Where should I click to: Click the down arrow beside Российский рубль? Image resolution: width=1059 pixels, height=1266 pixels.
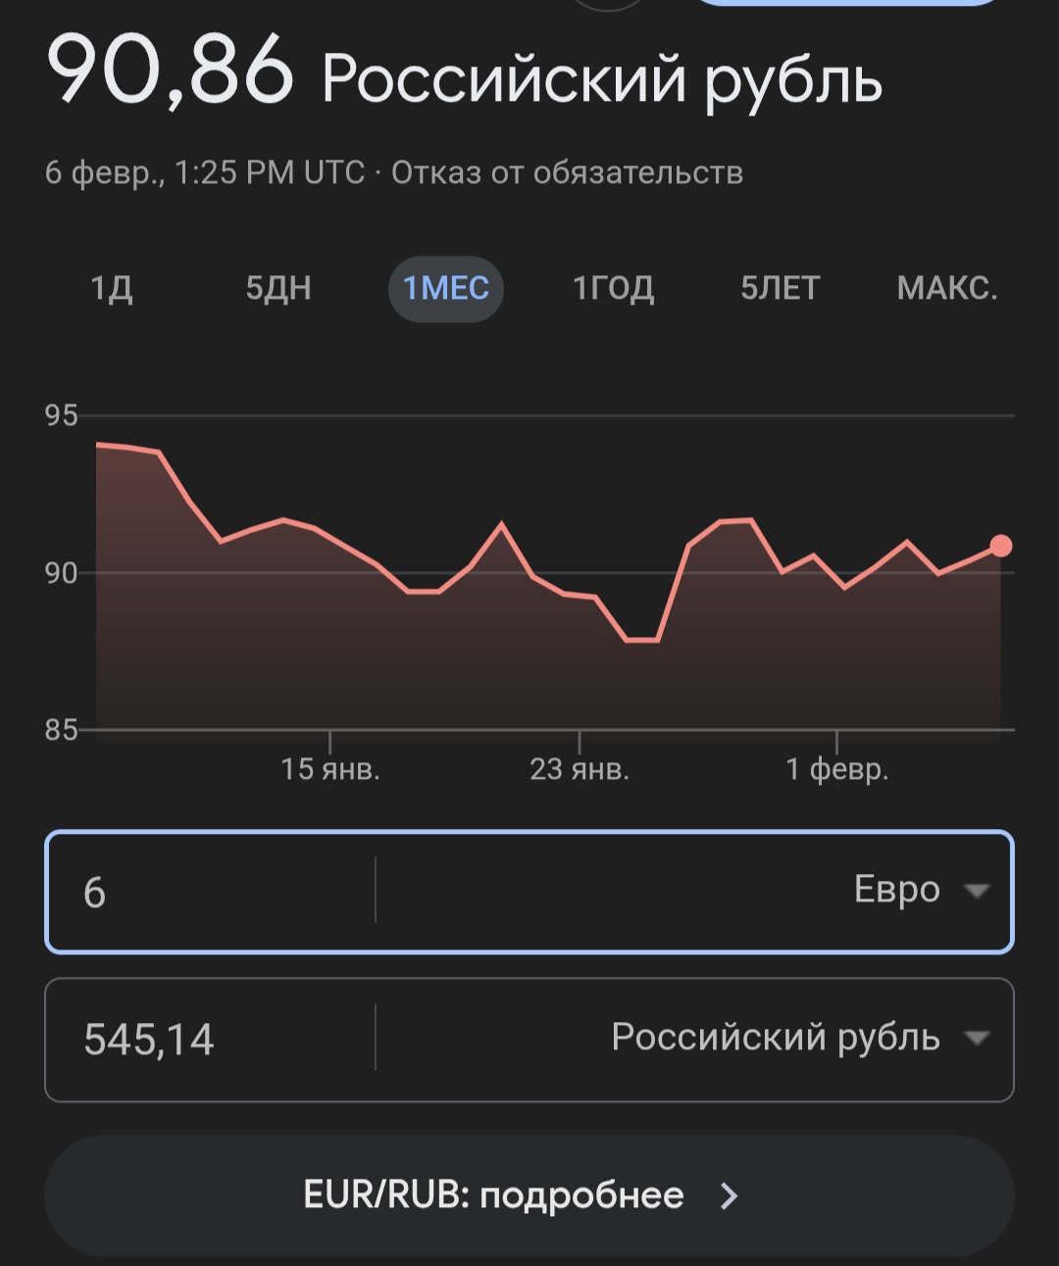pyautogui.click(x=977, y=1039)
